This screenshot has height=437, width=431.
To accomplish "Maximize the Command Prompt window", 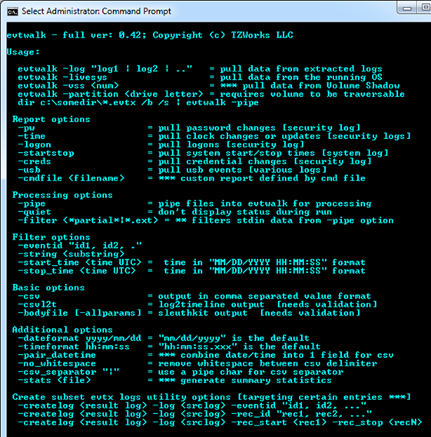I will point(425,7).
